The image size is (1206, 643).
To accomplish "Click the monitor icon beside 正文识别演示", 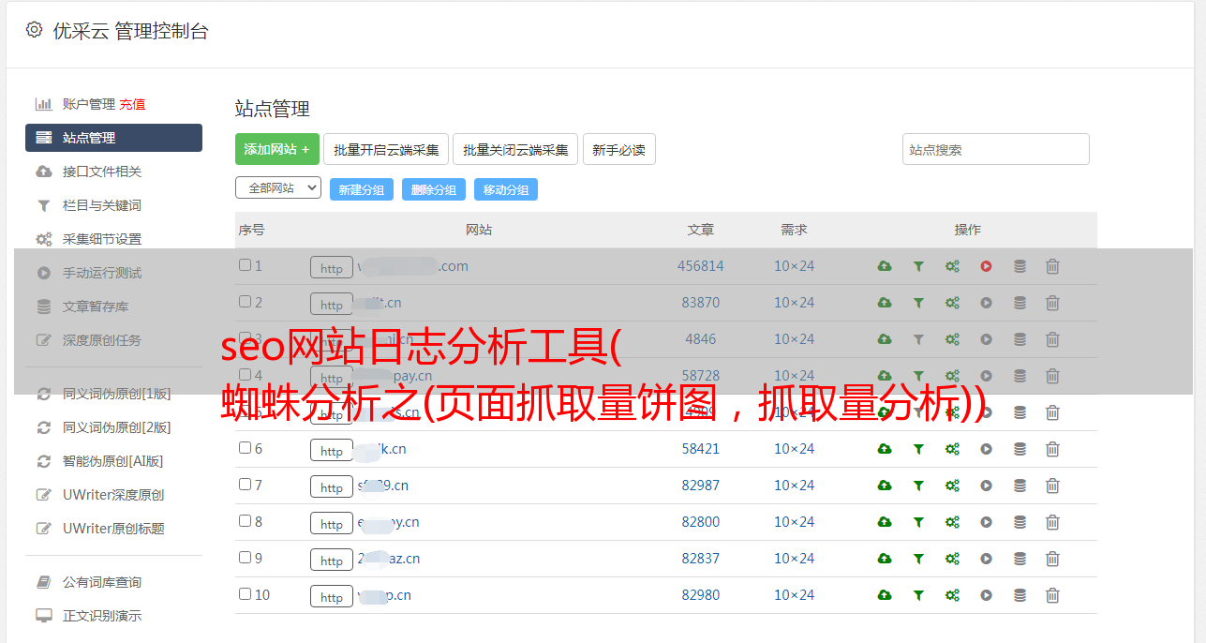I will click(x=43, y=616).
